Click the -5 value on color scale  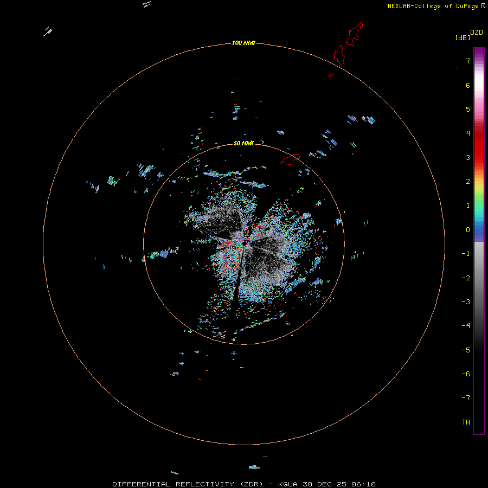[466, 350]
